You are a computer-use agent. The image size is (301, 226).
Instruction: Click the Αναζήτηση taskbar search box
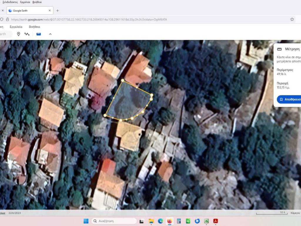pos(114,221)
